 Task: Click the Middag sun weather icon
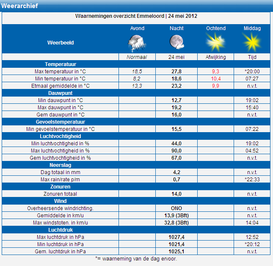tap(252, 42)
